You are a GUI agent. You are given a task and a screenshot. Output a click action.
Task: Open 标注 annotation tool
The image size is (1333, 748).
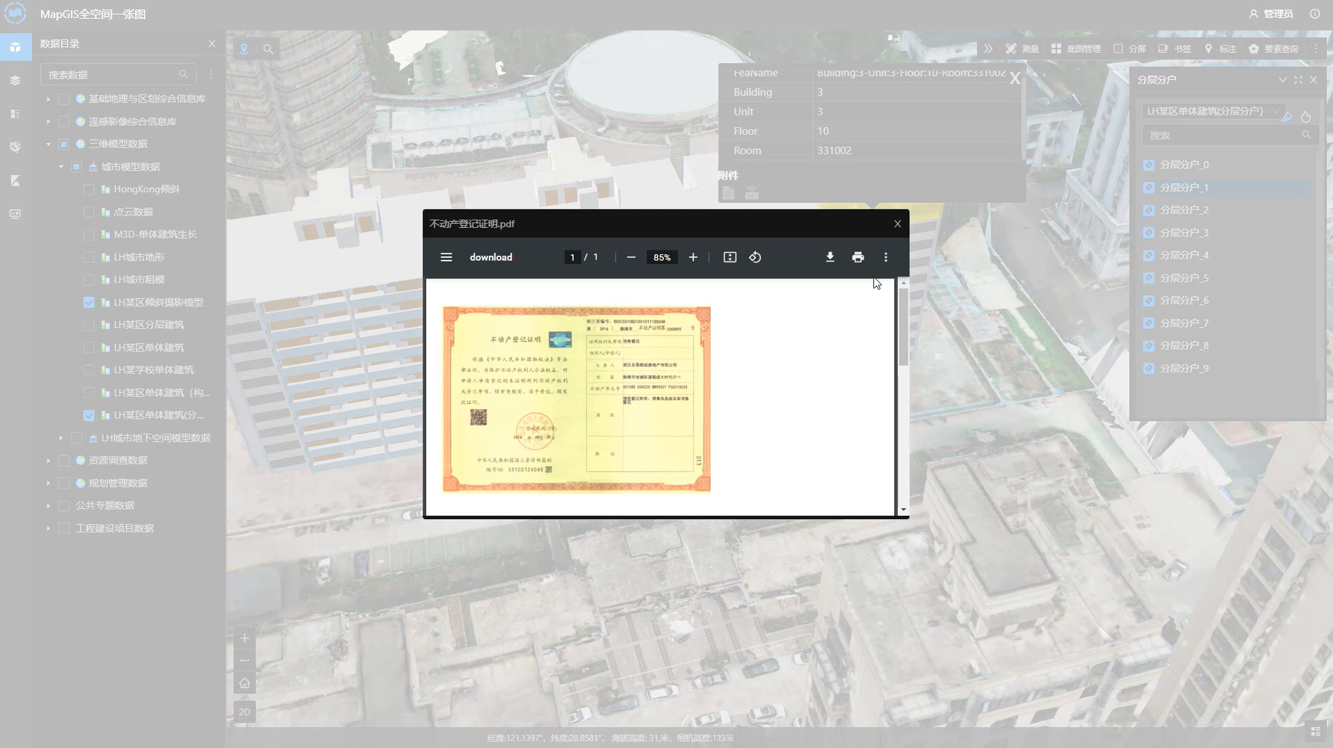tap(1220, 48)
